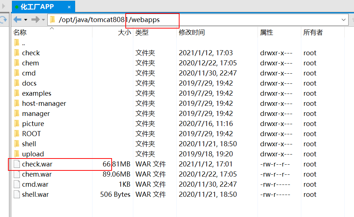354x217 pixels.
Task: Click date 2021/1/12, 17:03
Action: click(206, 53)
